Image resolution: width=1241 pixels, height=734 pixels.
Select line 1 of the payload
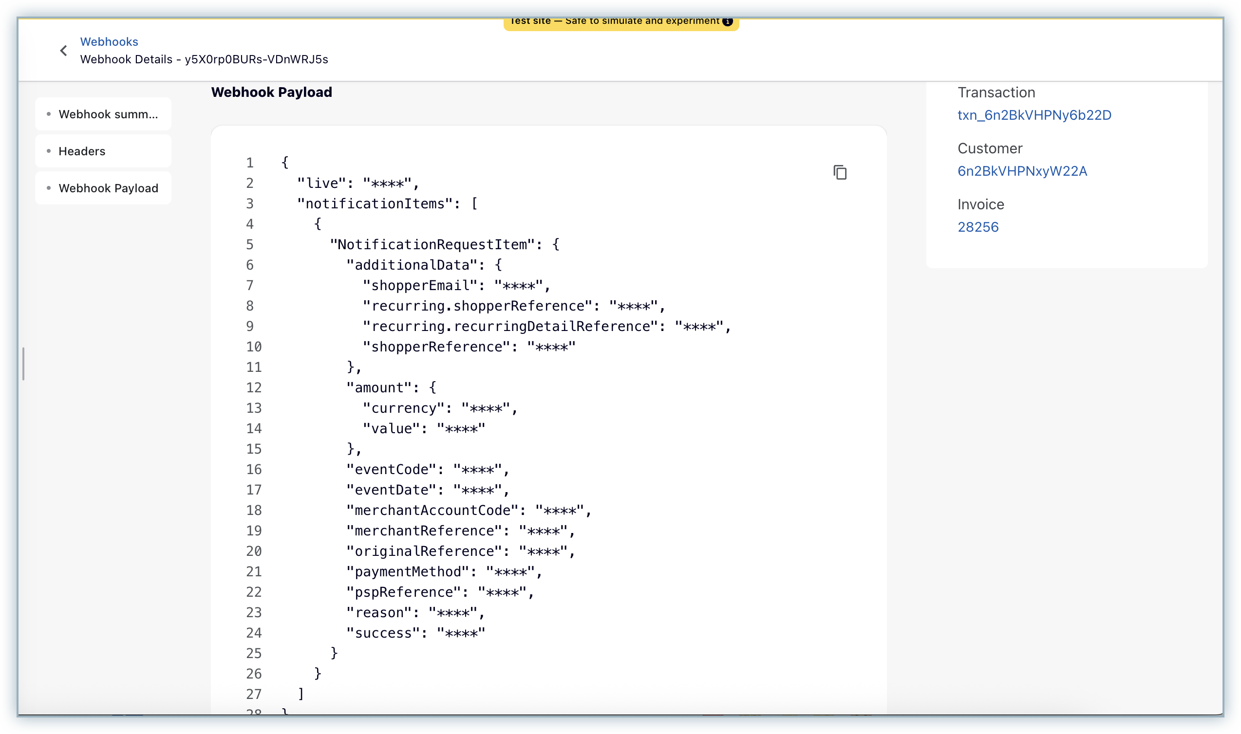tap(285, 162)
